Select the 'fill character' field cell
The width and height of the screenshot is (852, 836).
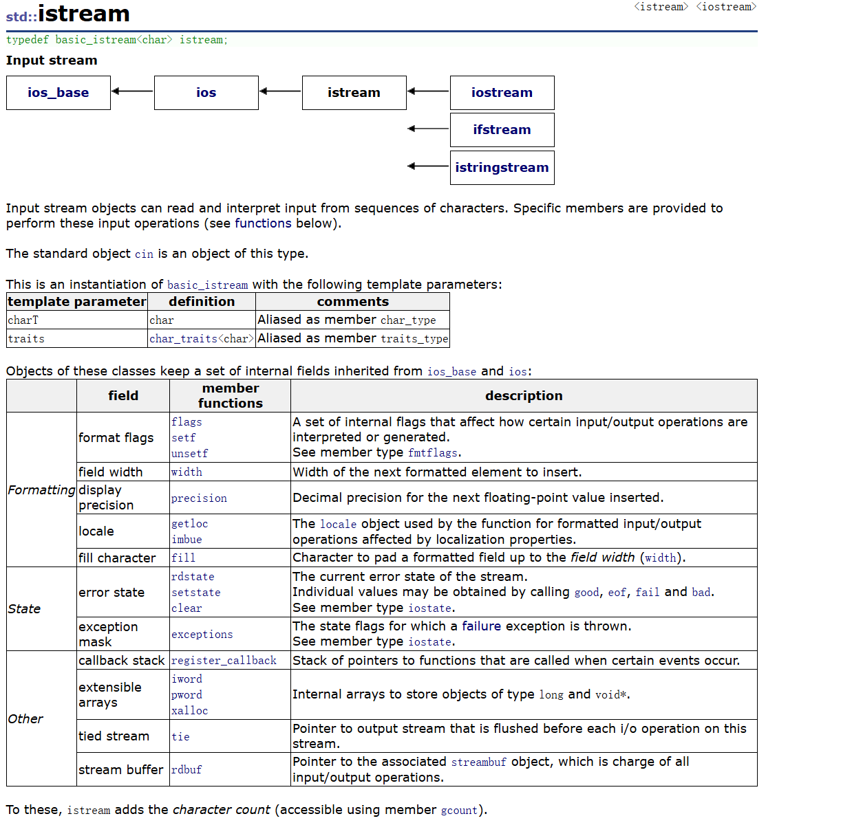pos(123,558)
